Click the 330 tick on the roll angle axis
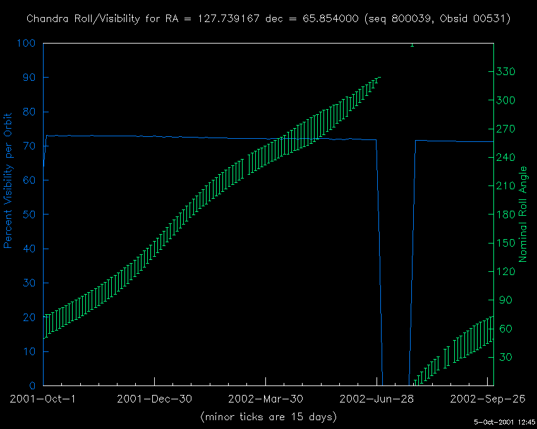This screenshot has width=537, height=429. tap(507, 72)
